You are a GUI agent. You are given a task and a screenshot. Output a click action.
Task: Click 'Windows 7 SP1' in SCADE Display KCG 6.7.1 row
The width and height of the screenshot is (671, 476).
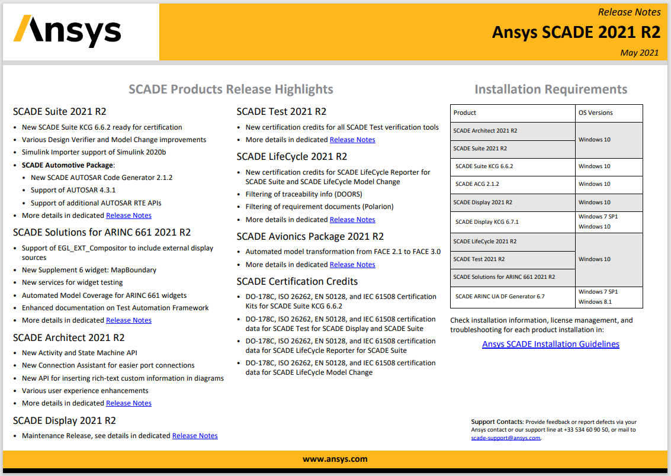pyautogui.click(x=598, y=217)
